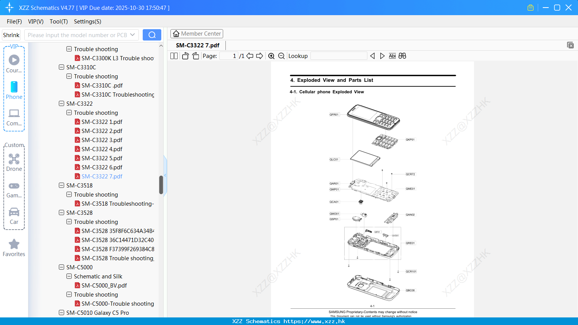Click the Shrink button
The image size is (578, 325).
pyautogui.click(x=11, y=35)
